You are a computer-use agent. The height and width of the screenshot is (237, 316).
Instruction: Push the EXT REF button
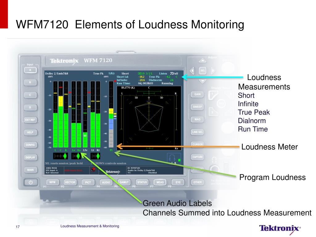click(30, 120)
